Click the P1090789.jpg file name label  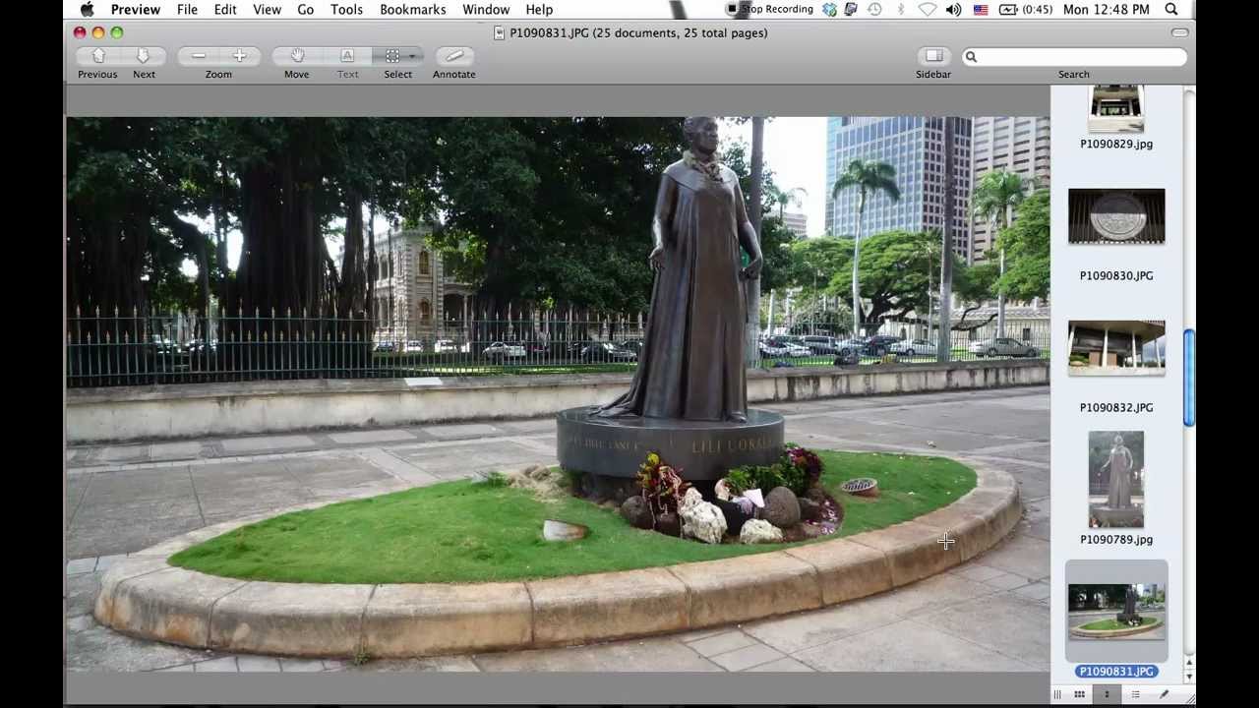coord(1116,540)
